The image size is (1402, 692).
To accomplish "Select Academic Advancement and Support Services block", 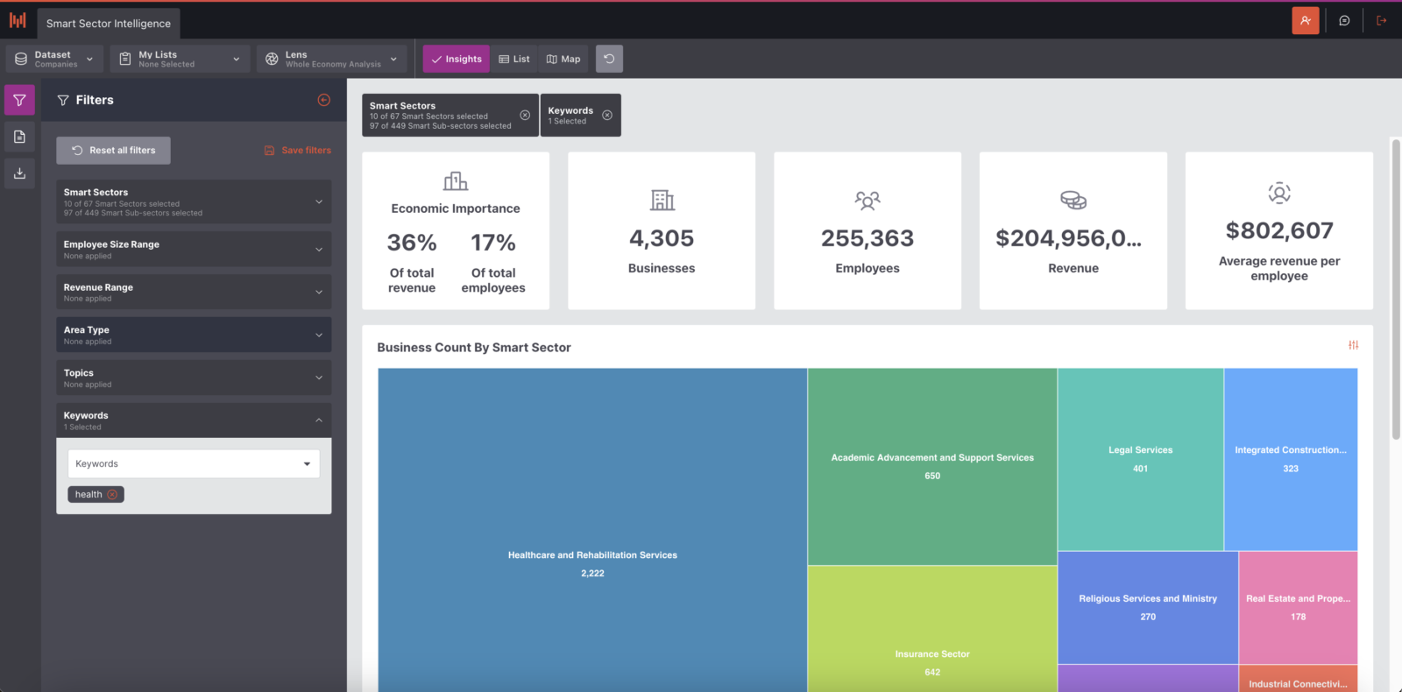I will [932, 467].
